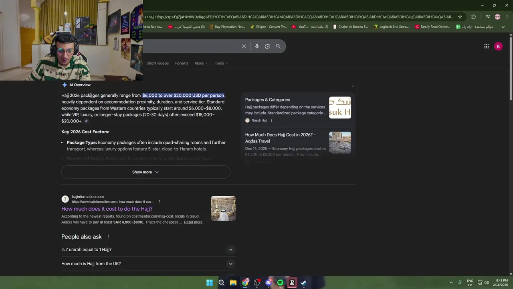
Task: Bookmark this page with star icon
Action: (460, 17)
